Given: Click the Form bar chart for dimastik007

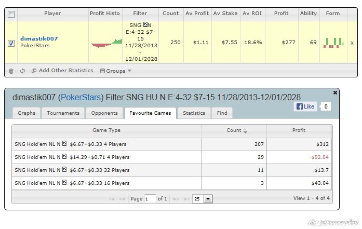Looking at the screenshot, I should point(333,43).
